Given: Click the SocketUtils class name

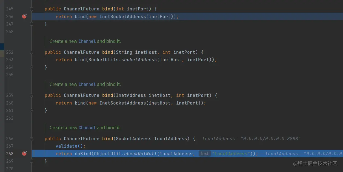Looking at the screenshot, I should point(104,60).
